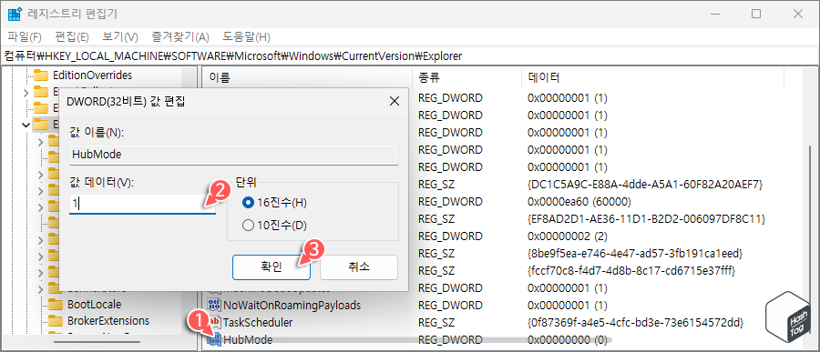This screenshot has width=820, height=352.
Task: Click the 값 데이터(V) input field
Action: (x=142, y=205)
